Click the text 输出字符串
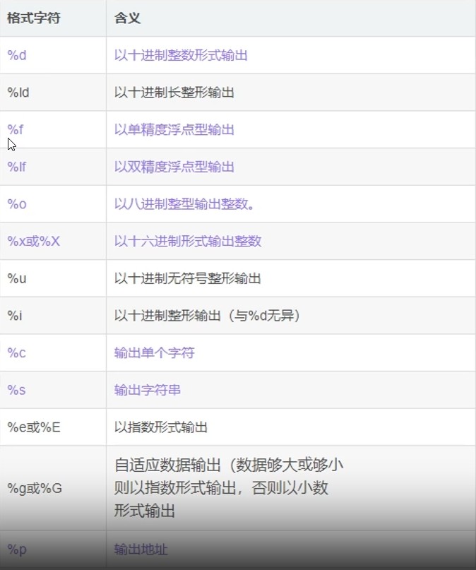476x570 pixels. pos(147,390)
